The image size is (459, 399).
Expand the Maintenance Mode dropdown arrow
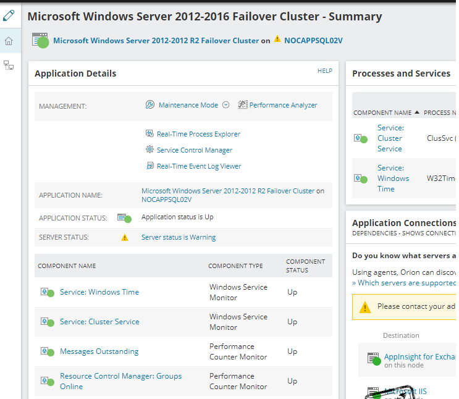[225, 105]
